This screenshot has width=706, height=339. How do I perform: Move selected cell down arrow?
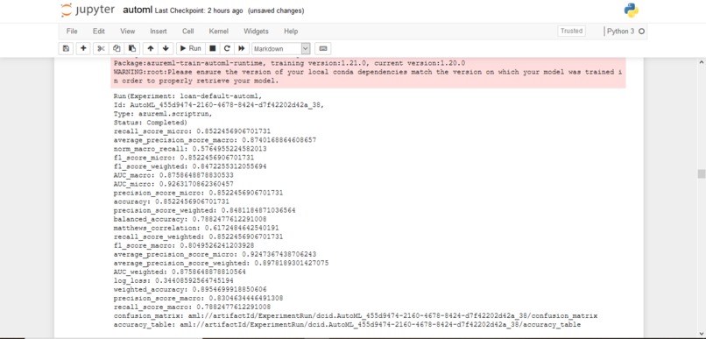coord(166,48)
